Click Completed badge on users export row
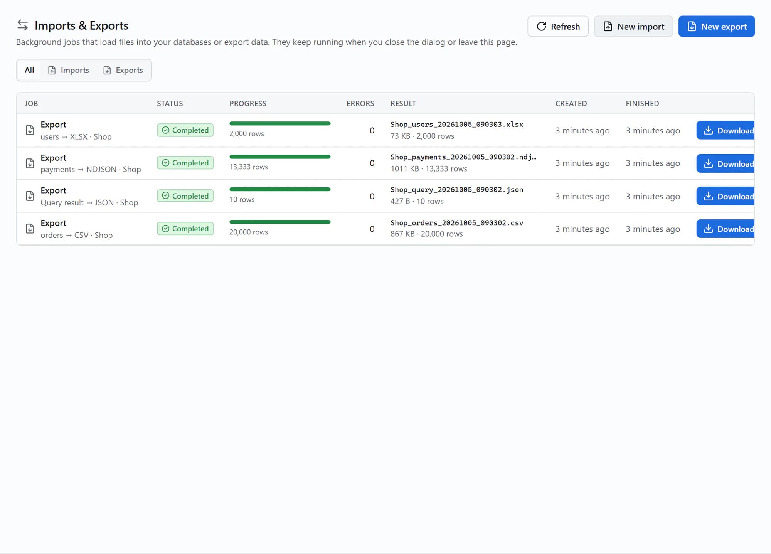The width and height of the screenshot is (771, 554). click(185, 130)
